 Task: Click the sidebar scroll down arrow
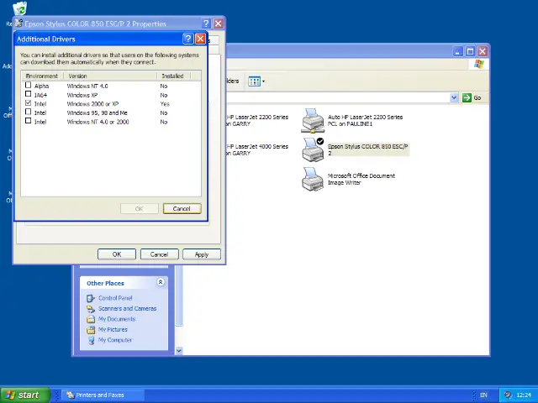pyautogui.click(x=179, y=351)
